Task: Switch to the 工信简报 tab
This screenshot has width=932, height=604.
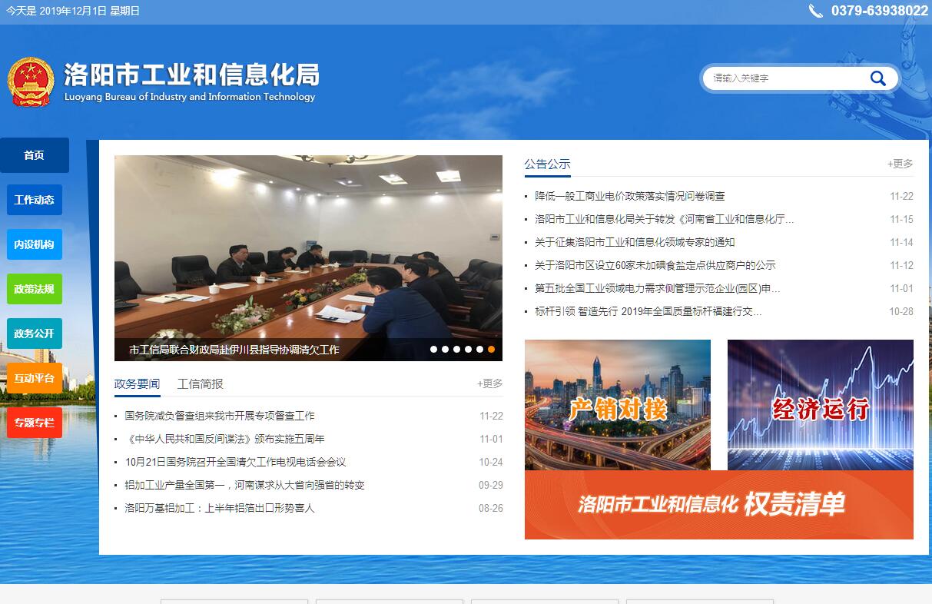Action: click(200, 383)
